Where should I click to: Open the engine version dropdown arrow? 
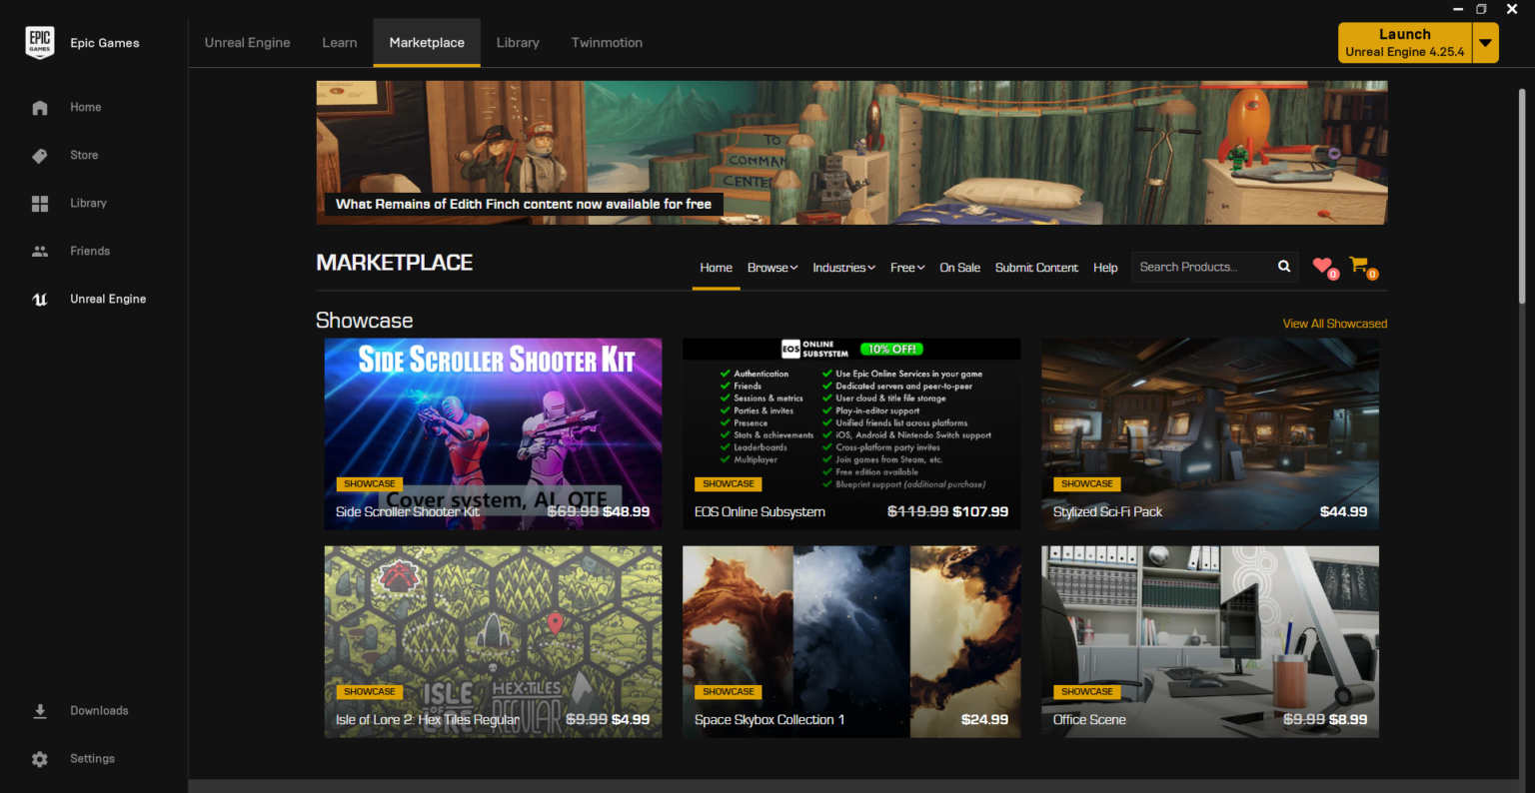1486,43
